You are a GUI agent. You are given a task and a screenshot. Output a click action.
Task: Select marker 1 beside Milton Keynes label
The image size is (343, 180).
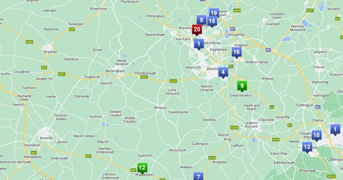coord(199,44)
